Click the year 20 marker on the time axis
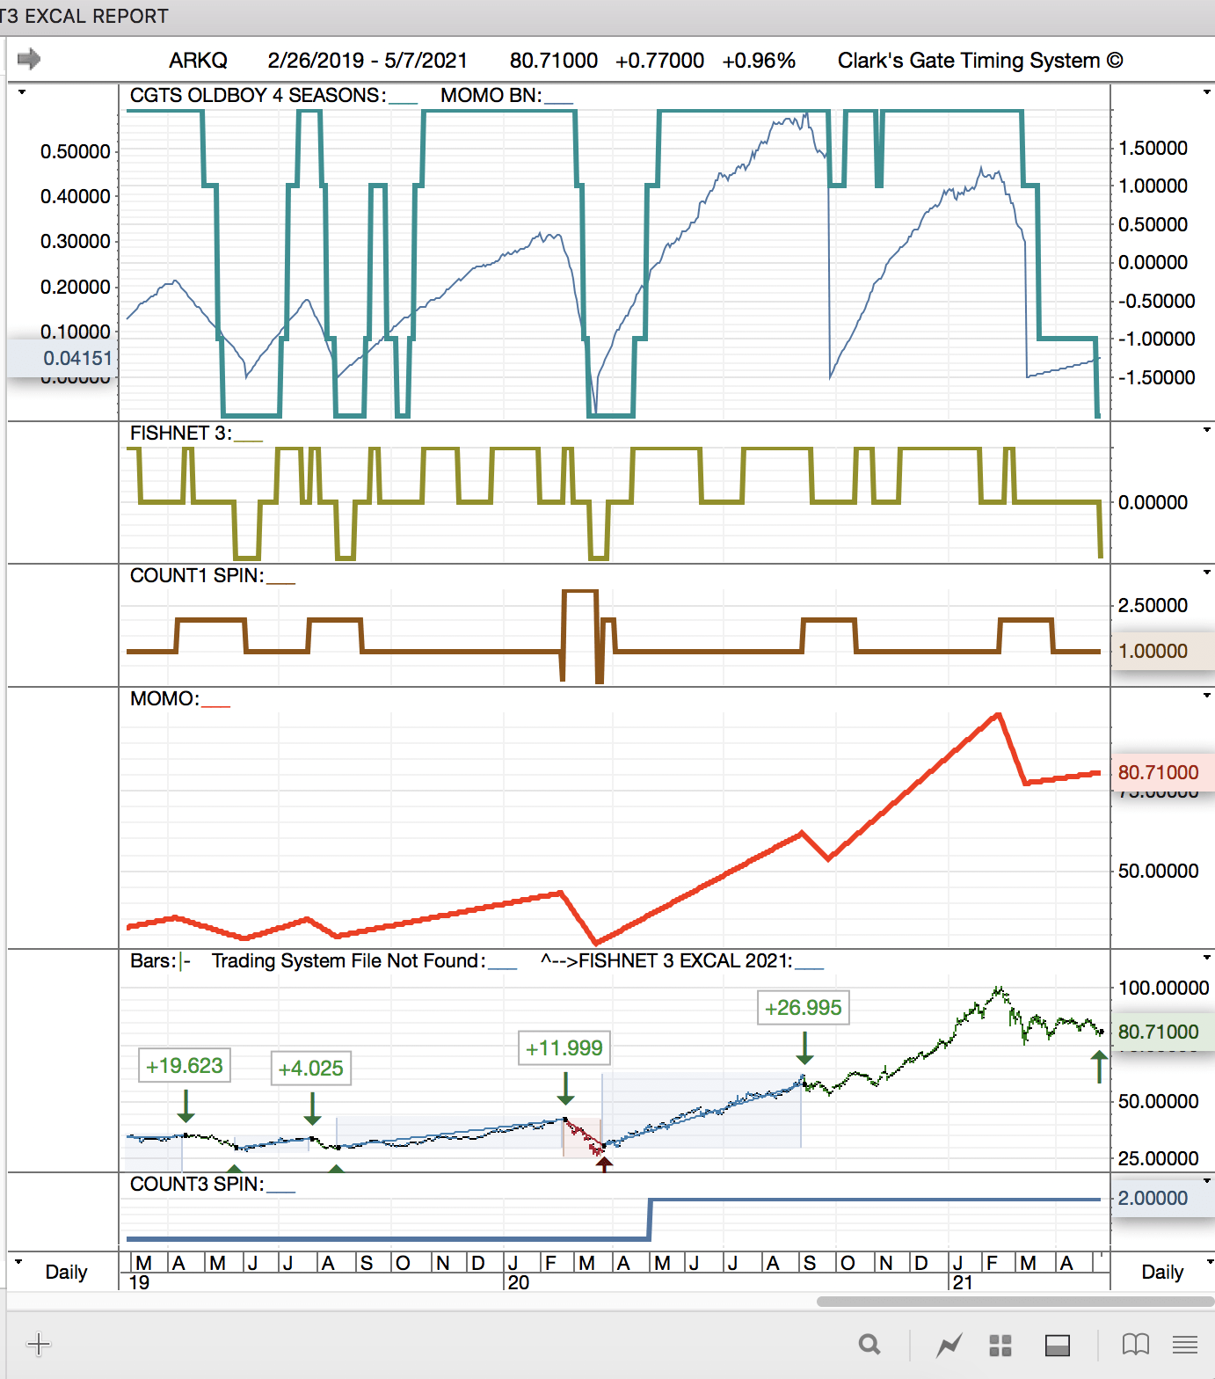 tap(519, 1282)
